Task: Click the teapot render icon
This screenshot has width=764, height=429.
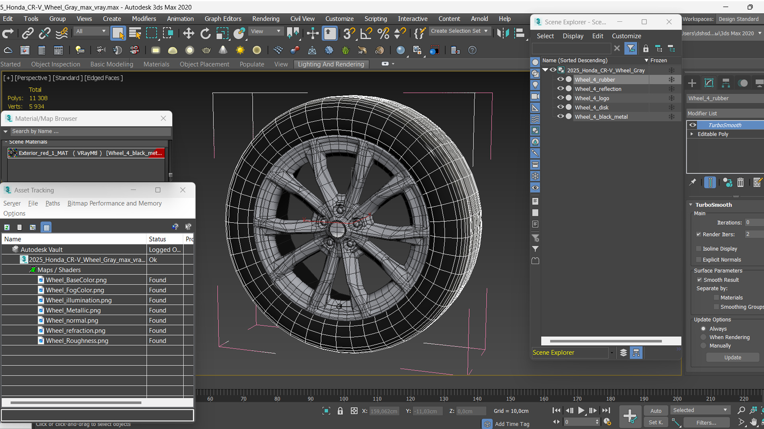Action: point(206,50)
